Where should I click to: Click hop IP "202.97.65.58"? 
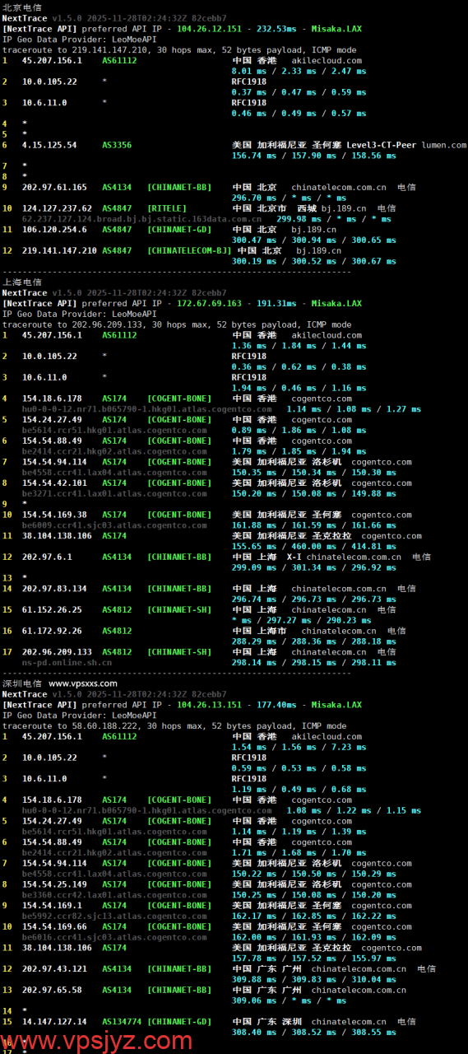(x=52, y=990)
